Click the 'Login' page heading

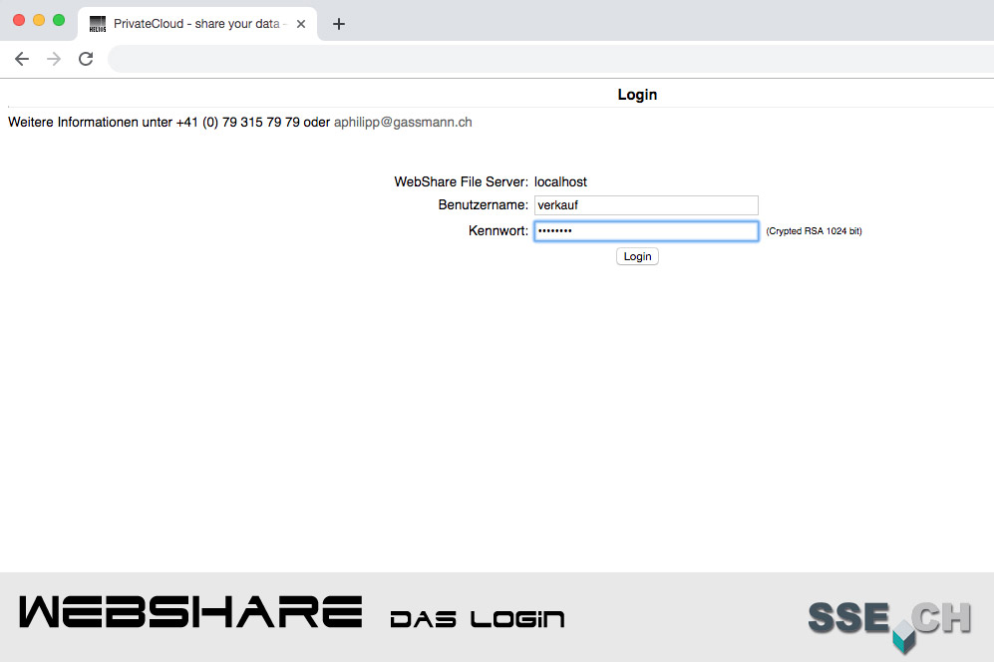(x=637, y=95)
